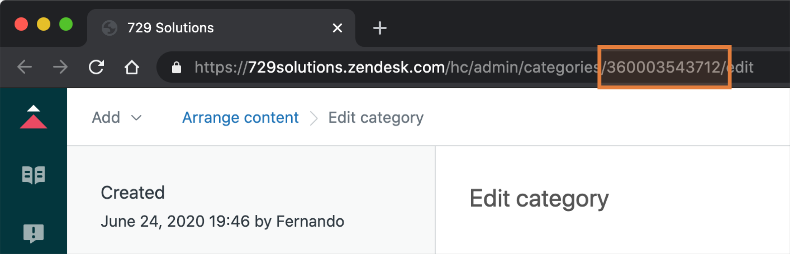Image resolution: width=790 pixels, height=254 pixels.
Task: Minimize the window with yellow button
Action: (x=43, y=24)
